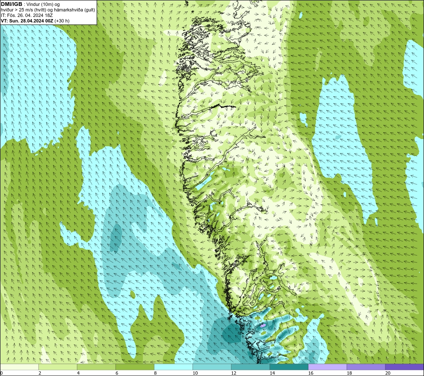Click the 12–14 m/s teal legend segment
The width and height of the screenshot is (424, 376).
click(x=251, y=367)
